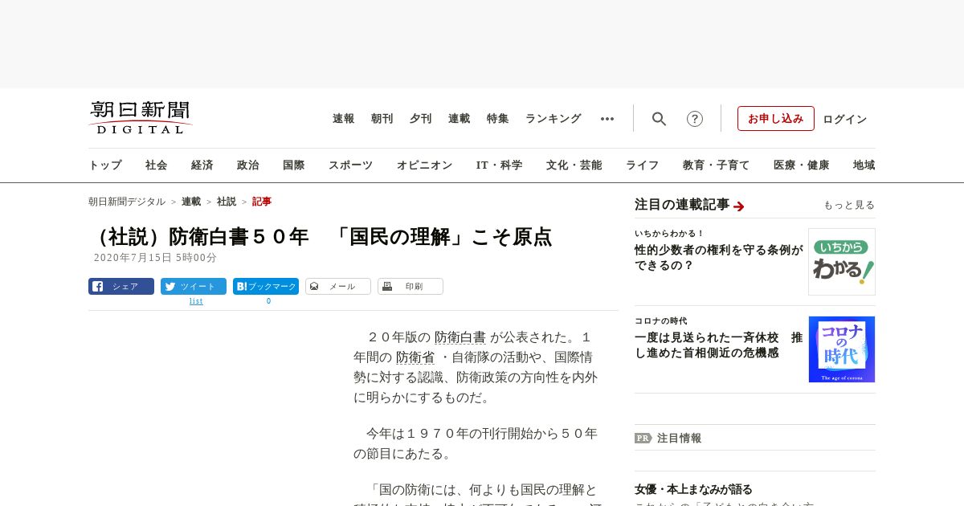
Task: Click the 防衛白書 keyword link in article
Action: [x=460, y=337]
